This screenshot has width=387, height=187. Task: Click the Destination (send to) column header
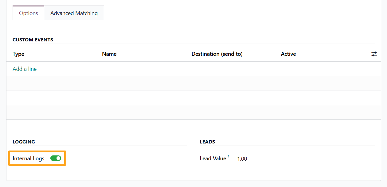pyautogui.click(x=217, y=54)
